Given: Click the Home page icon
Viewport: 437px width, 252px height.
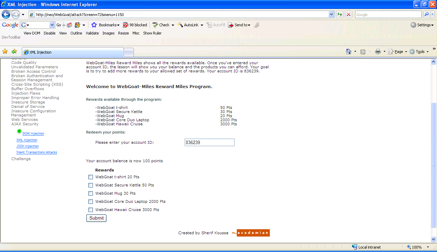Looking at the screenshot, I should [x=349, y=52].
